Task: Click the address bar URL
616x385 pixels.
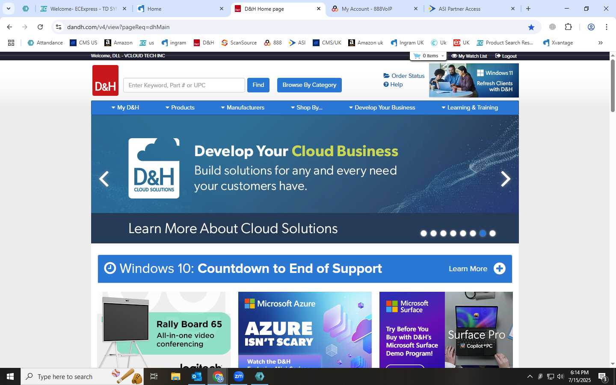Action: (x=118, y=27)
